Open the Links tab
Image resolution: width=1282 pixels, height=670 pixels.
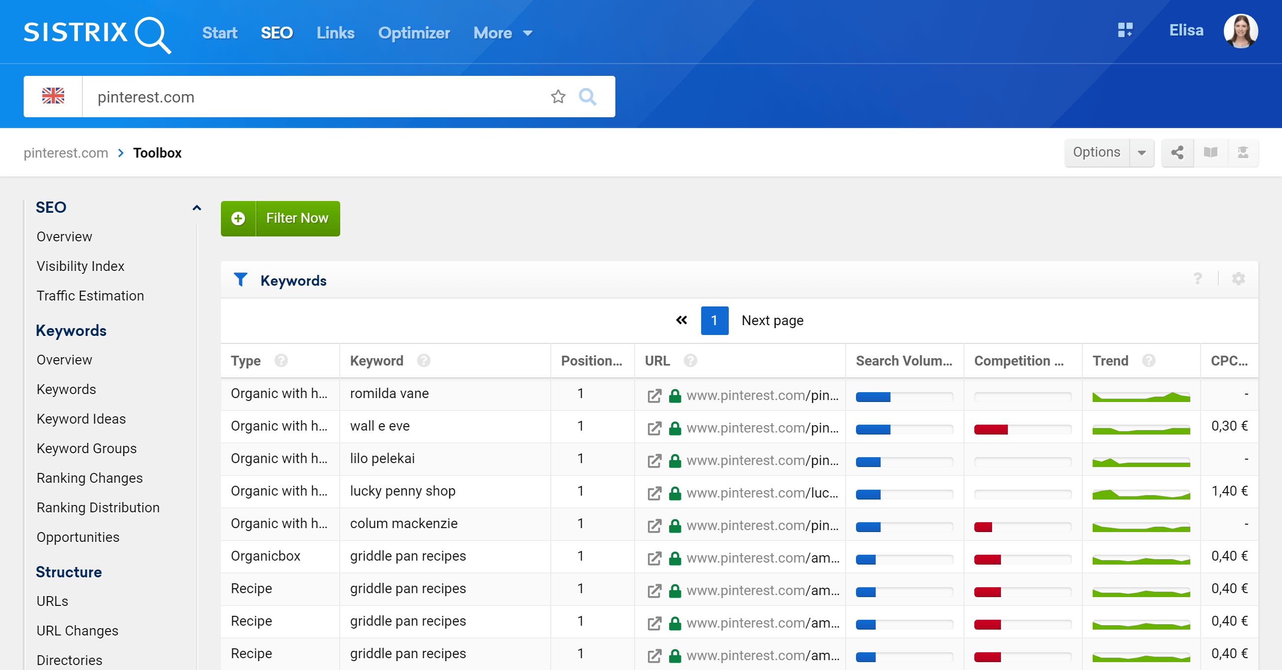[335, 33]
